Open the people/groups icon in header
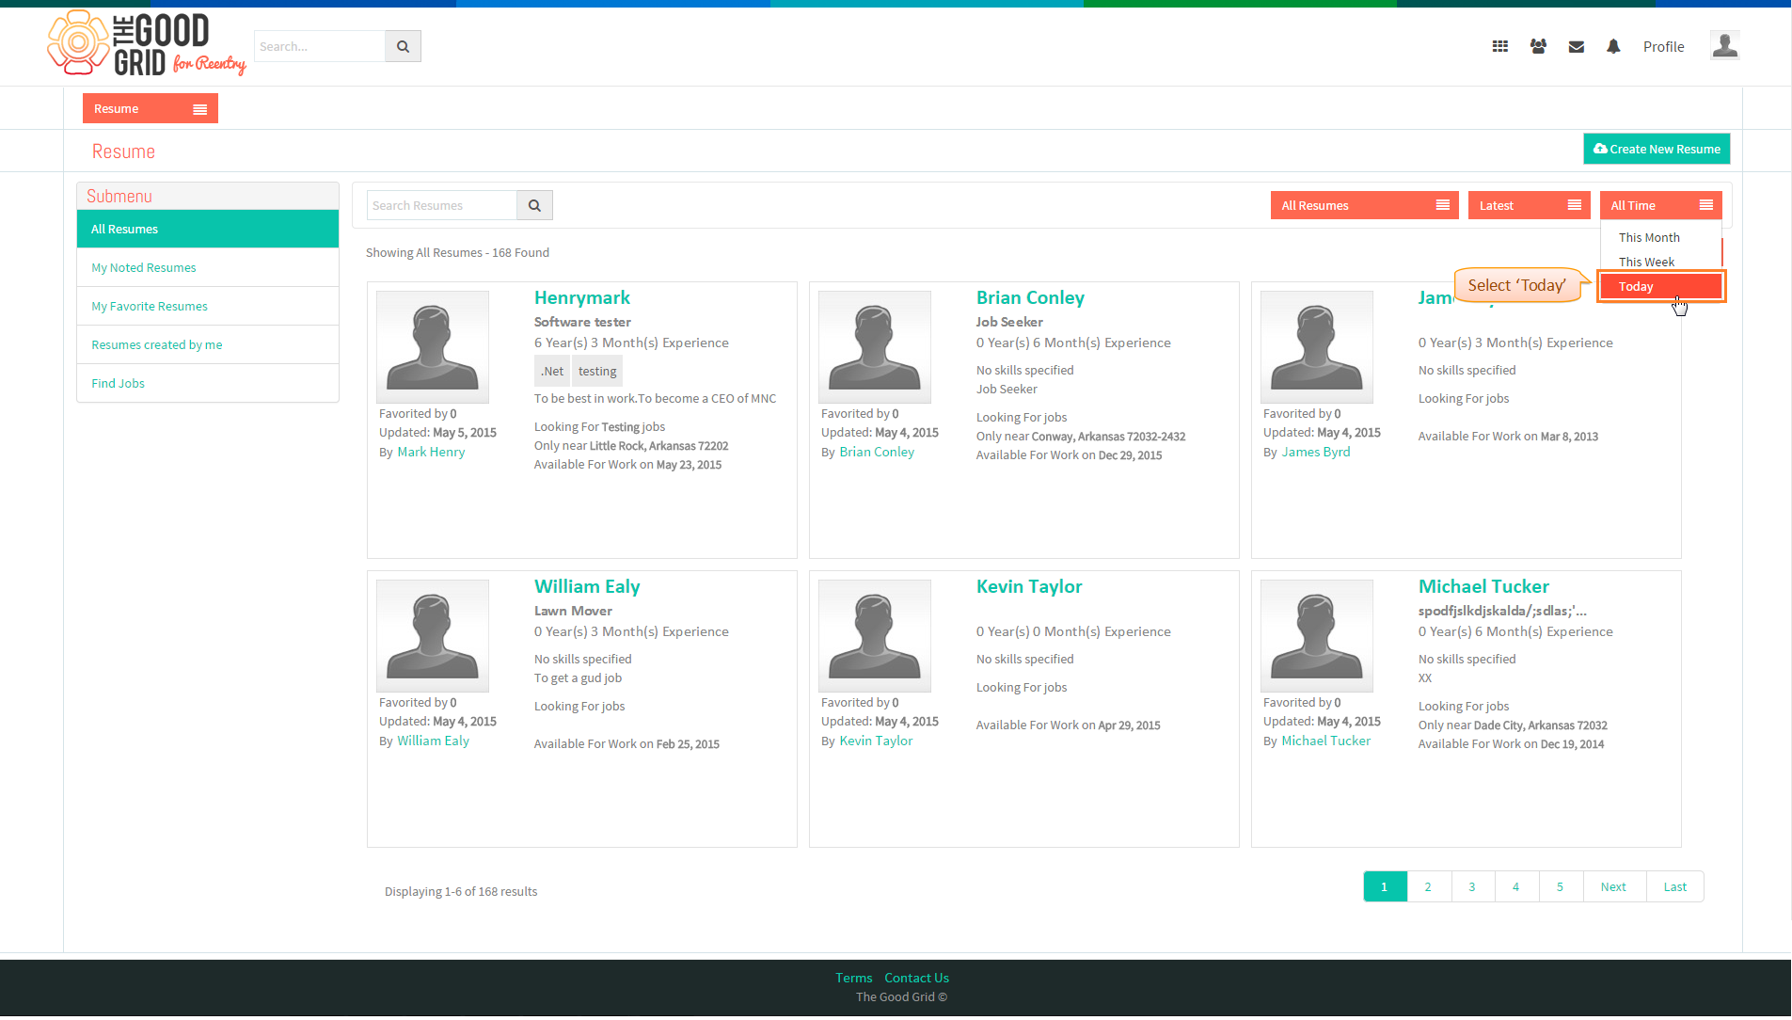1792x1020 pixels. coord(1538,46)
